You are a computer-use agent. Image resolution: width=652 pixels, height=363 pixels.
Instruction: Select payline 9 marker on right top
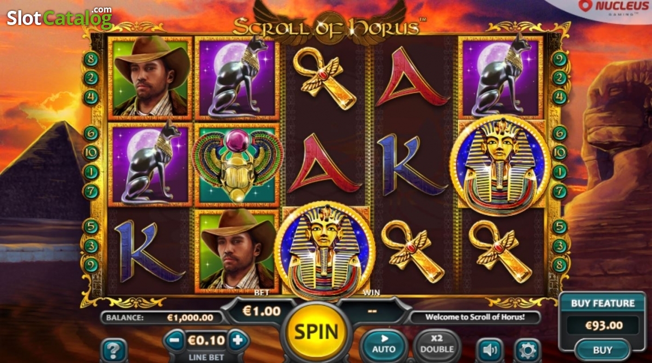click(560, 59)
